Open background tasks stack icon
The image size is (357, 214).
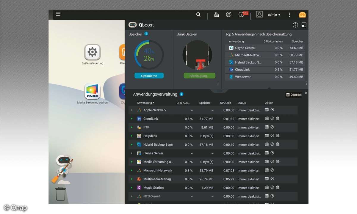[x=217, y=15]
